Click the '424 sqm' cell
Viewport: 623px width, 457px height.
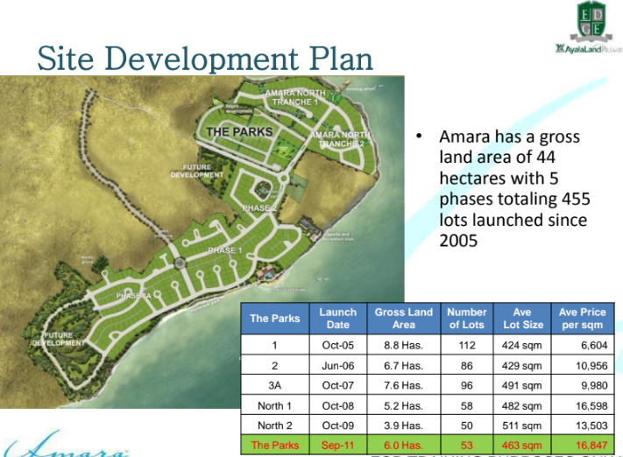coord(522,345)
